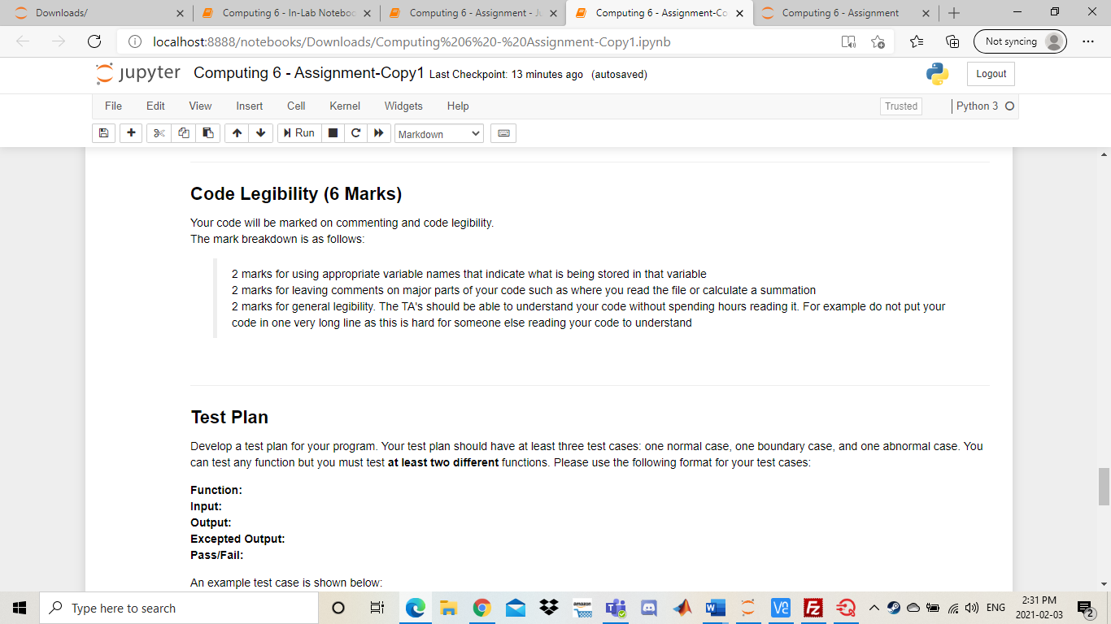Viewport: 1111px width, 624px height.
Task: Move the selected cell up
Action: [237, 133]
